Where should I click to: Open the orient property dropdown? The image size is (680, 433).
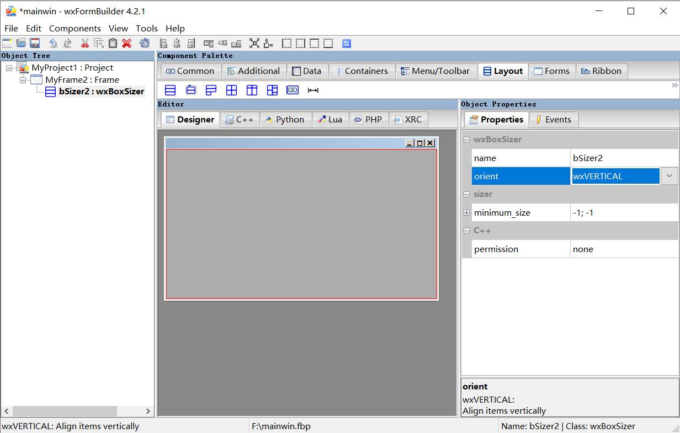point(669,175)
